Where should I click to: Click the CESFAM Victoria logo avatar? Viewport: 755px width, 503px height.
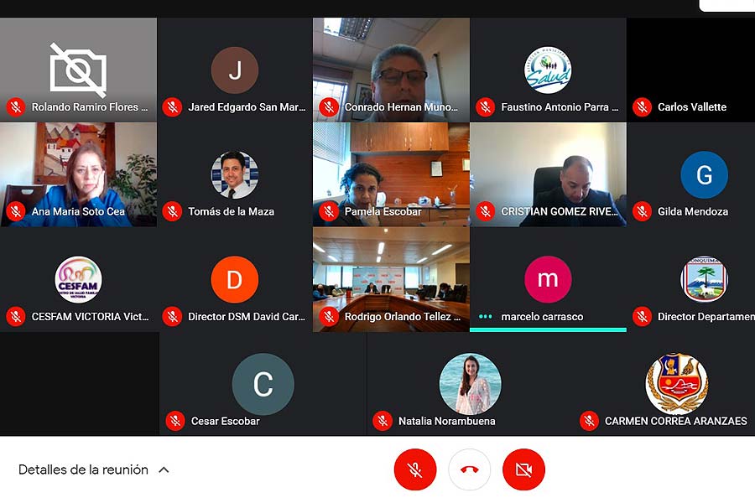(x=78, y=279)
